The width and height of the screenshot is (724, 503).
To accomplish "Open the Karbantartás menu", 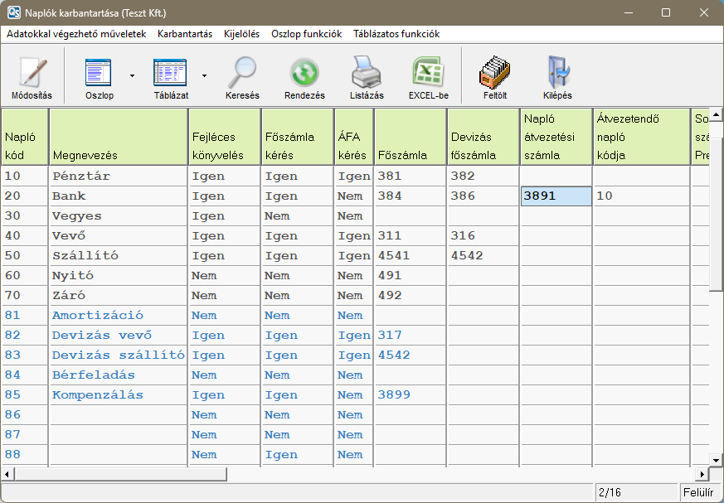I will pos(184,34).
